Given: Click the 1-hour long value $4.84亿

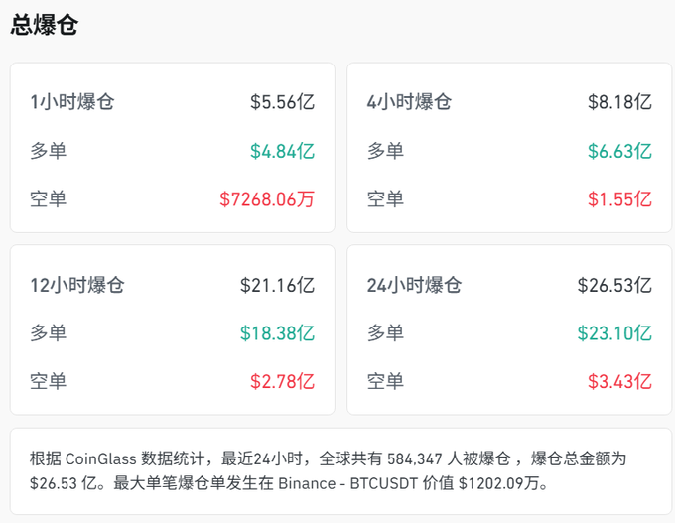Looking at the screenshot, I should (282, 151).
